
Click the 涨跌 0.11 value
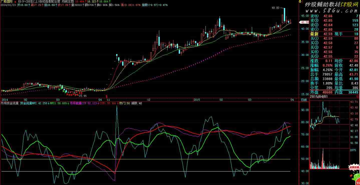point(329,61)
